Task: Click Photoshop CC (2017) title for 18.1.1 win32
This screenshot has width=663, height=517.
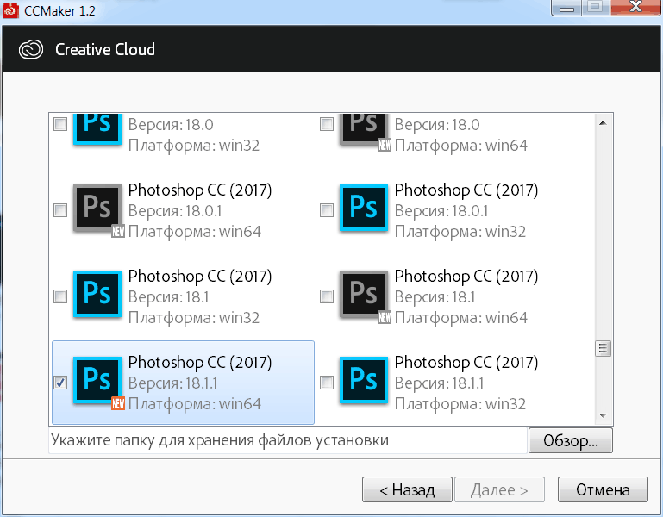Action: click(466, 363)
